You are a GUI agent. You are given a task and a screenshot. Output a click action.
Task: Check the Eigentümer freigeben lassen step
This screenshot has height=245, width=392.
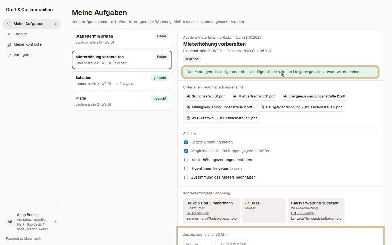(186, 169)
